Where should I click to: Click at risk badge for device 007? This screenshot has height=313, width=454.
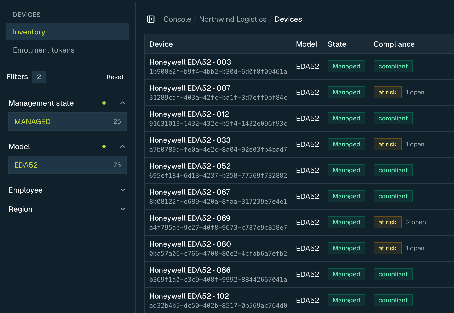click(388, 92)
